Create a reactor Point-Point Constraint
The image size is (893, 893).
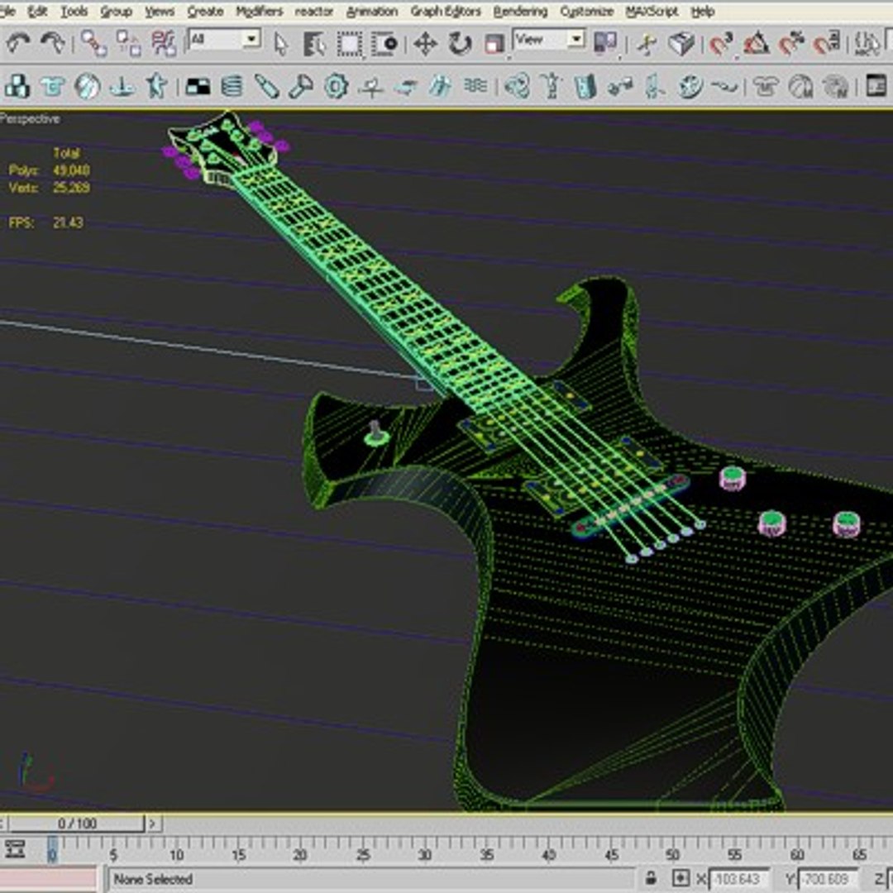[x=620, y=87]
